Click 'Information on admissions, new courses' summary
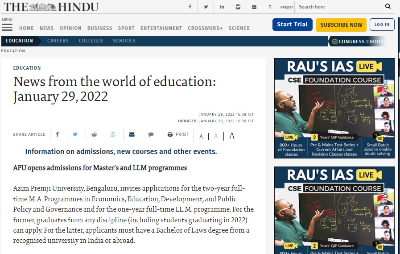 121,151
